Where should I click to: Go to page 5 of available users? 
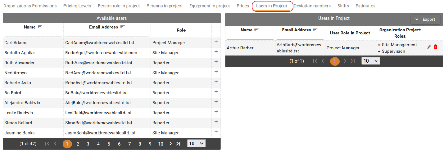(109, 144)
